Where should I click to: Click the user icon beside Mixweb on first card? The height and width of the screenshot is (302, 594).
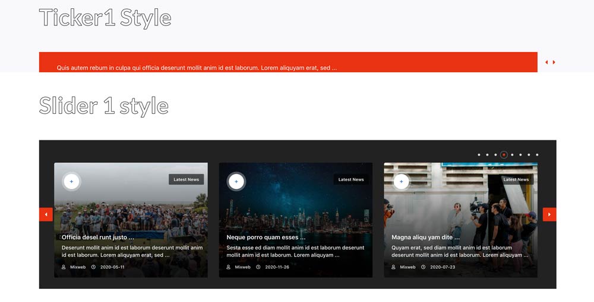[64, 267]
